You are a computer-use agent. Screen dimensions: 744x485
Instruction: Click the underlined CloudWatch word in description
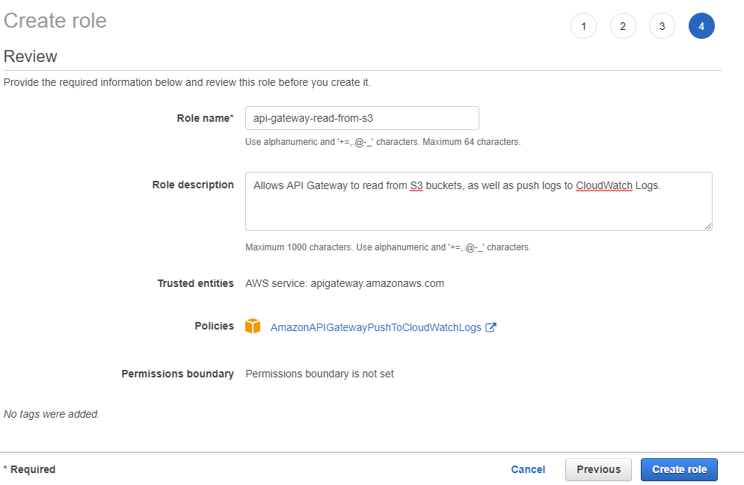(x=605, y=185)
